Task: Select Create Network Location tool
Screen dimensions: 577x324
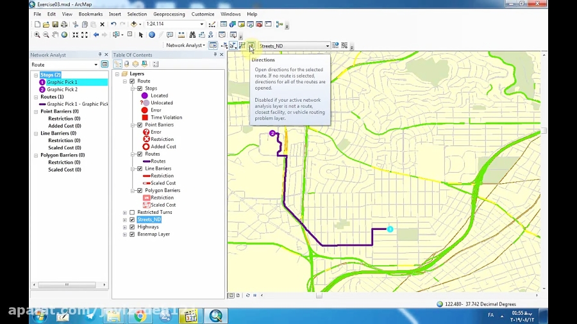Action: click(x=224, y=45)
